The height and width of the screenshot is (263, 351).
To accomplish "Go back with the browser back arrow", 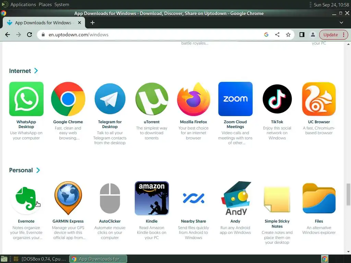I will [8, 35].
